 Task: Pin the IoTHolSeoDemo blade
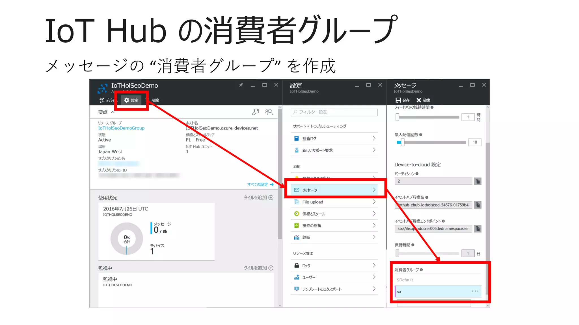[241, 85]
